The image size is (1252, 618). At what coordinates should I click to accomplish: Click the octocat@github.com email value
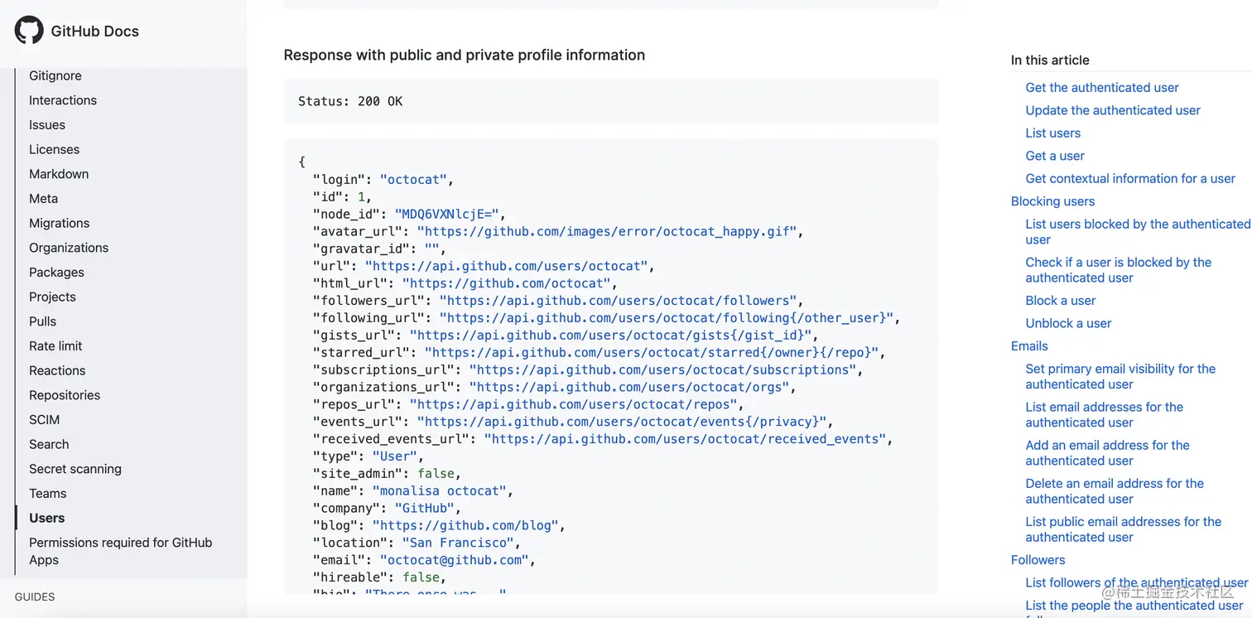click(455, 560)
